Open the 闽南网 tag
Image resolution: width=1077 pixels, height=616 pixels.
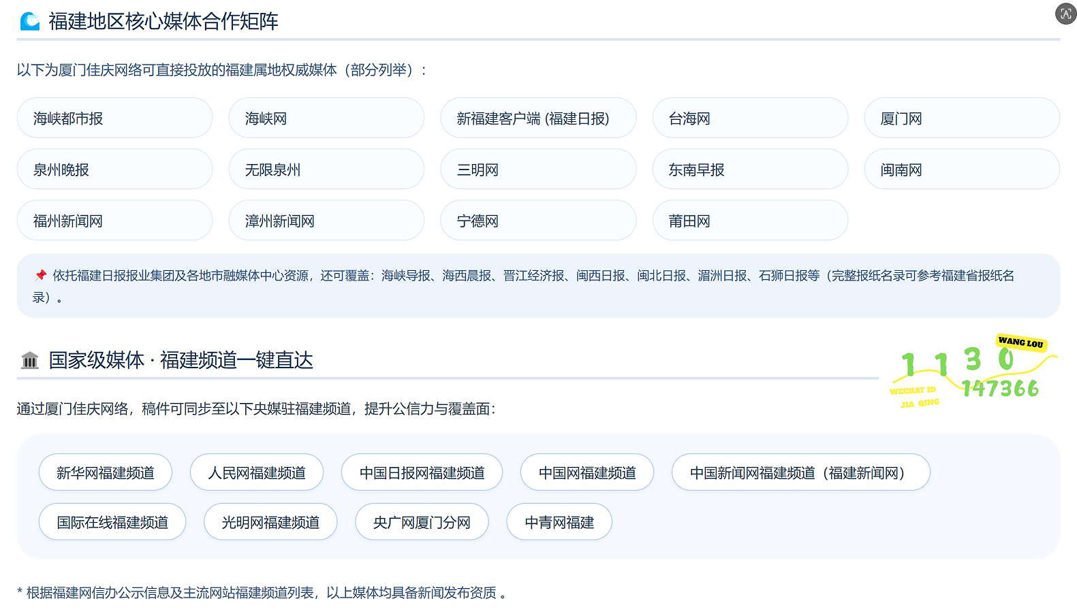tap(961, 169)
